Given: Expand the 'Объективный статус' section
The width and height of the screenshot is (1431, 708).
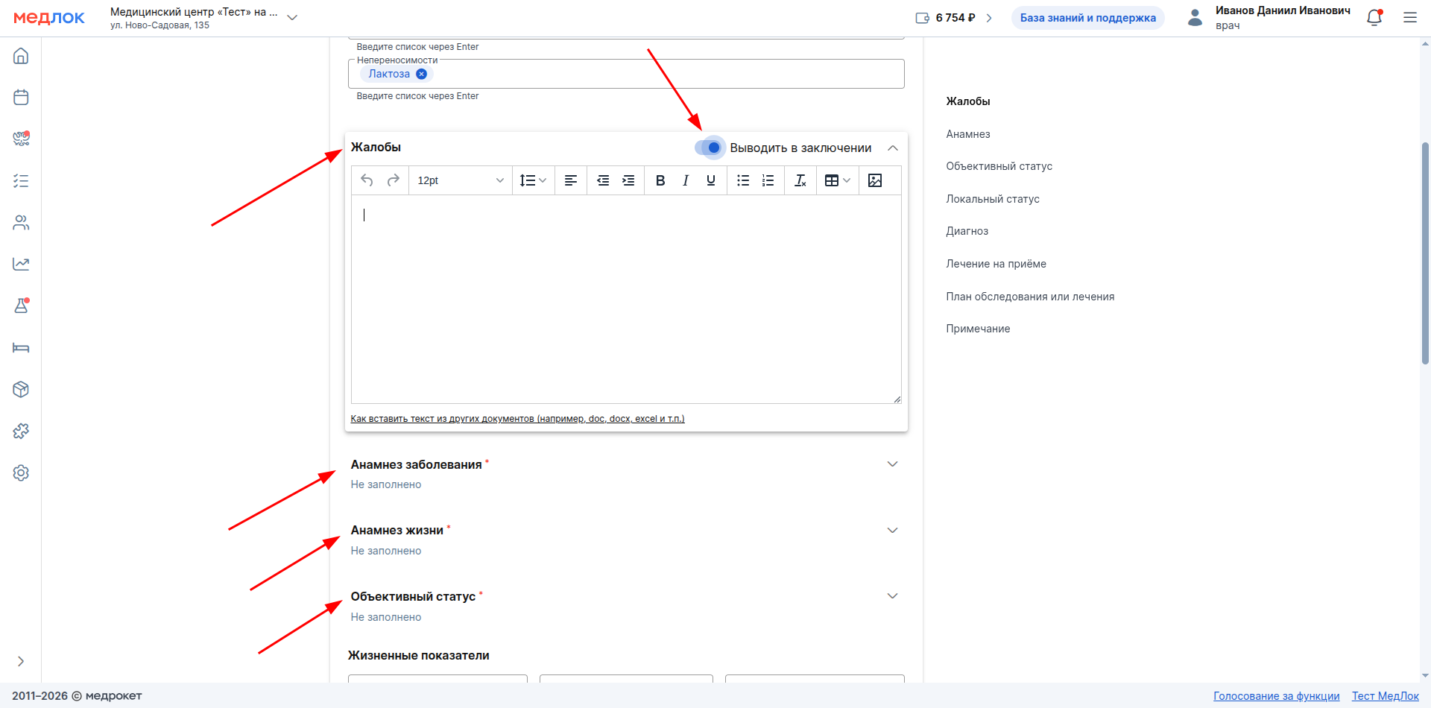Looking at the screenshot, I should [892, 596].
